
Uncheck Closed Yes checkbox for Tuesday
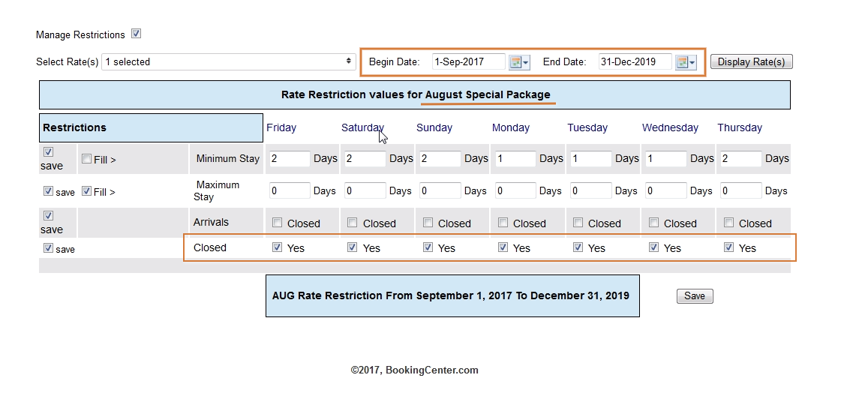(578, 247)
